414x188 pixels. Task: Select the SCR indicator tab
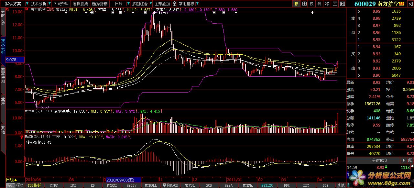tap(209, 185)
